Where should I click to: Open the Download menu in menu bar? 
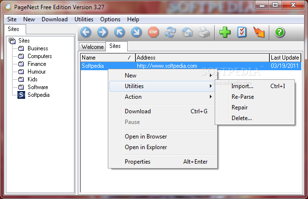[x=55, y=19]
